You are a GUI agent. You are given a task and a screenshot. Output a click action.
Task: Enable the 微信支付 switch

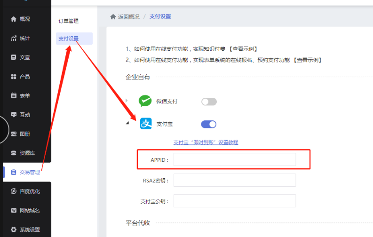coord(209,102)
